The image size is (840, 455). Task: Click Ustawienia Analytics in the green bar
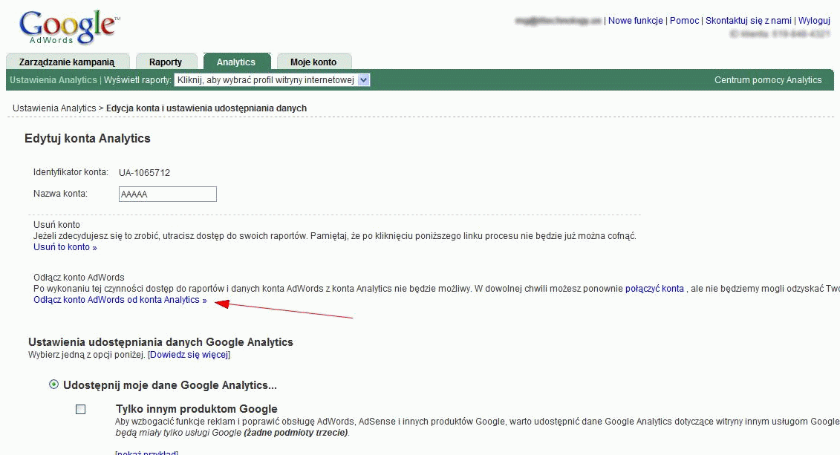[x=53, y=79]
